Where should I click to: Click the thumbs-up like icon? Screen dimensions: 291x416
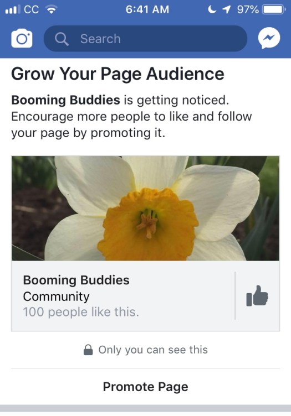point(257,296)
